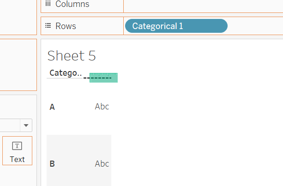The width and height of the screenshot is (283, 186).
Task: Click empty Rows shelf area after the pill
Action: [x=255, y=26]
